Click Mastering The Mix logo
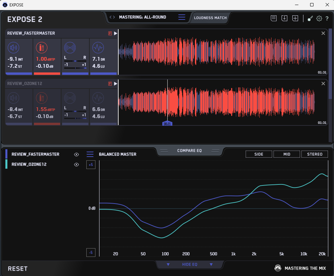 278,268
